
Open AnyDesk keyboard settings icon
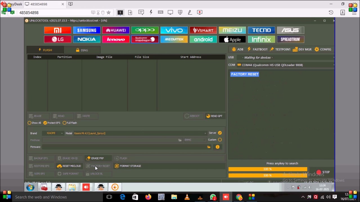[x=161, y=12]
